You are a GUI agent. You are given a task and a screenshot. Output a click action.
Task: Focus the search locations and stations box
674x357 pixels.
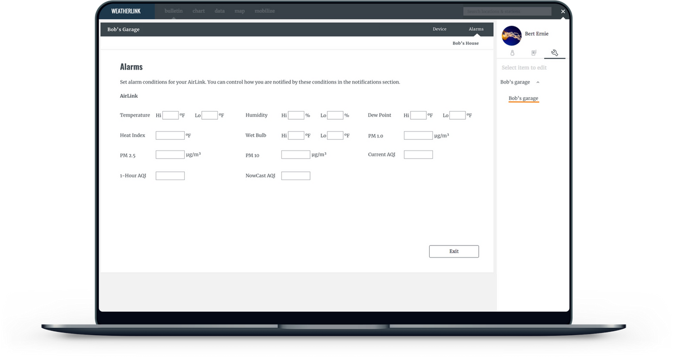pos(507,11)
